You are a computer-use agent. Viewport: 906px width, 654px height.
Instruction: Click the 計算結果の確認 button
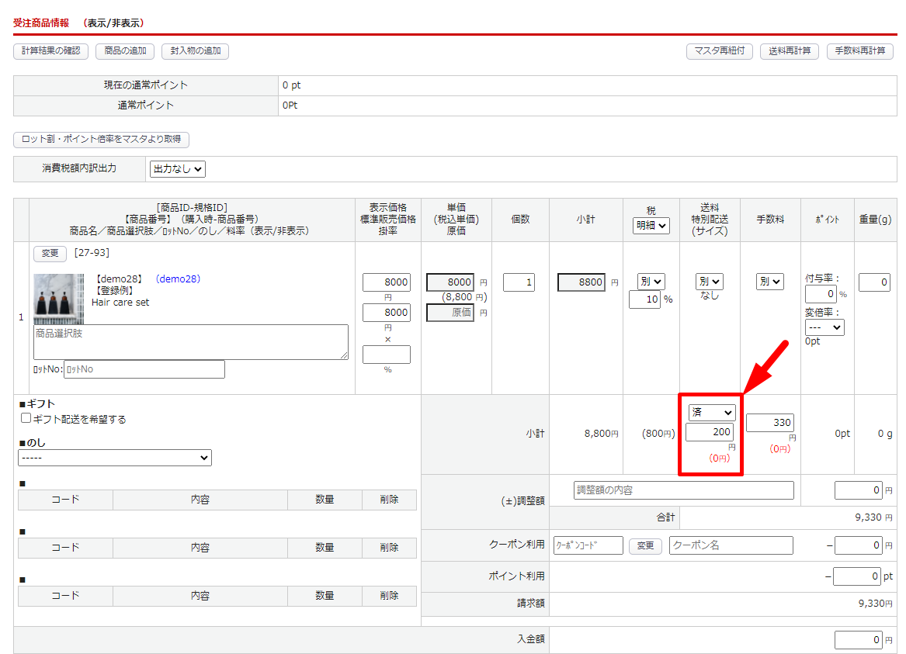tap(50, 51)
